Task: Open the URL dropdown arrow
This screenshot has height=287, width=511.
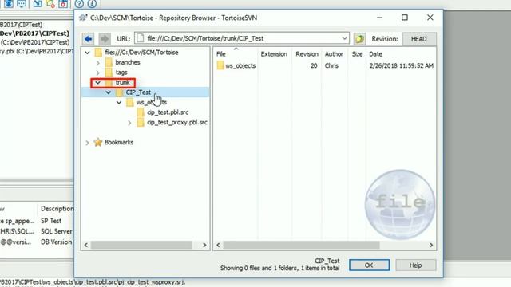Action: (344, 38)
